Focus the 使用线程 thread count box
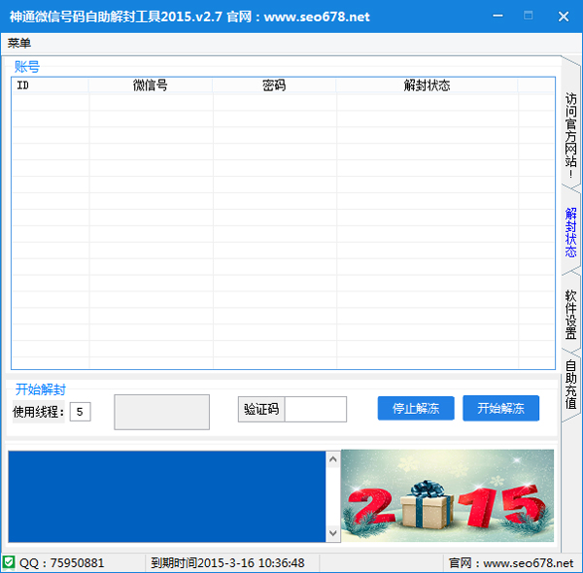Screen dimensions: 583x573 [x=81, y=412]
